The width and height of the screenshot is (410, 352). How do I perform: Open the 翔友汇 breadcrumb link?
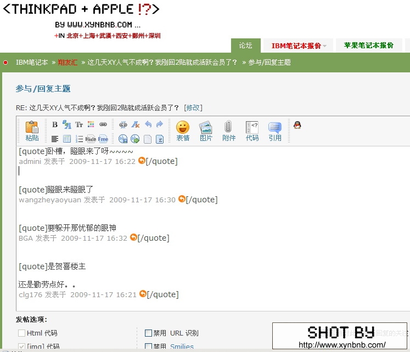point(68,63)
